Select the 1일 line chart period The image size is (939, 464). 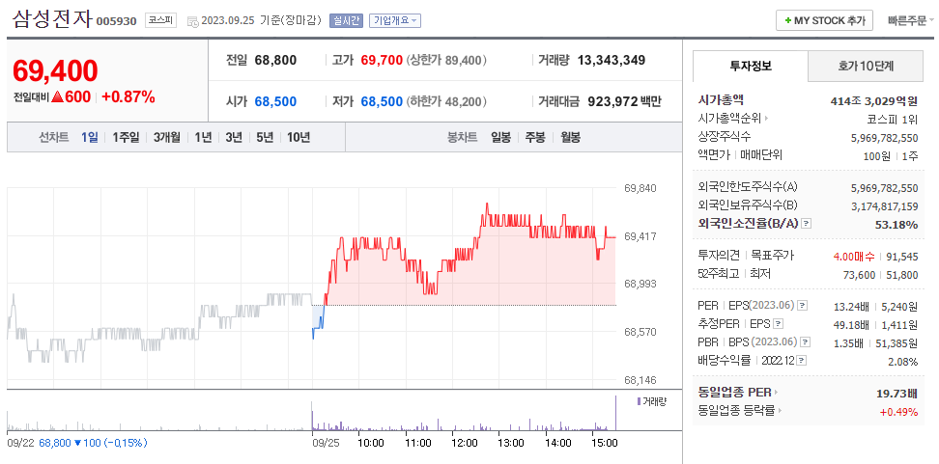(89, 138)
